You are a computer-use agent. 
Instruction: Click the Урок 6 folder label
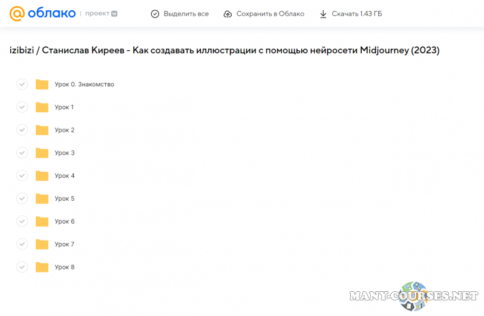tap(64, 222)
